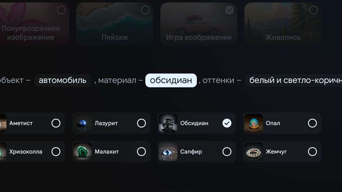Click the Pearl necklace thumbnail
Viewport: 342px width, 192px height.
point(253,151)
